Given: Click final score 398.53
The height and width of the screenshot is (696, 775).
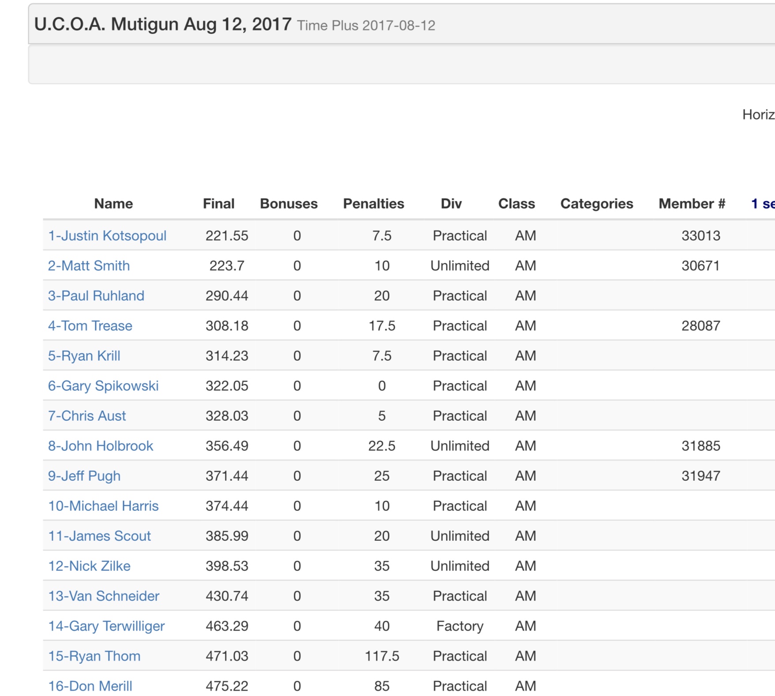Looking at the screenshot, I should pos(227,566).
